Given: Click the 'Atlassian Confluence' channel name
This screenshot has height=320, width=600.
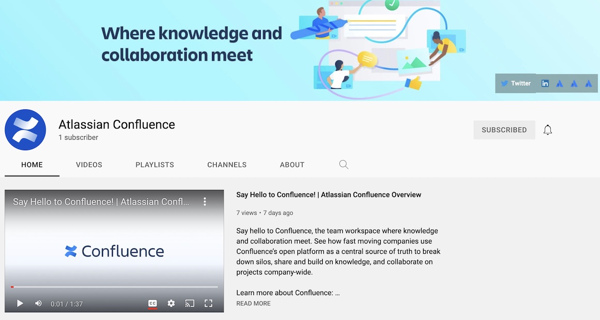Looking at the screenshot, I should (117, 124).
